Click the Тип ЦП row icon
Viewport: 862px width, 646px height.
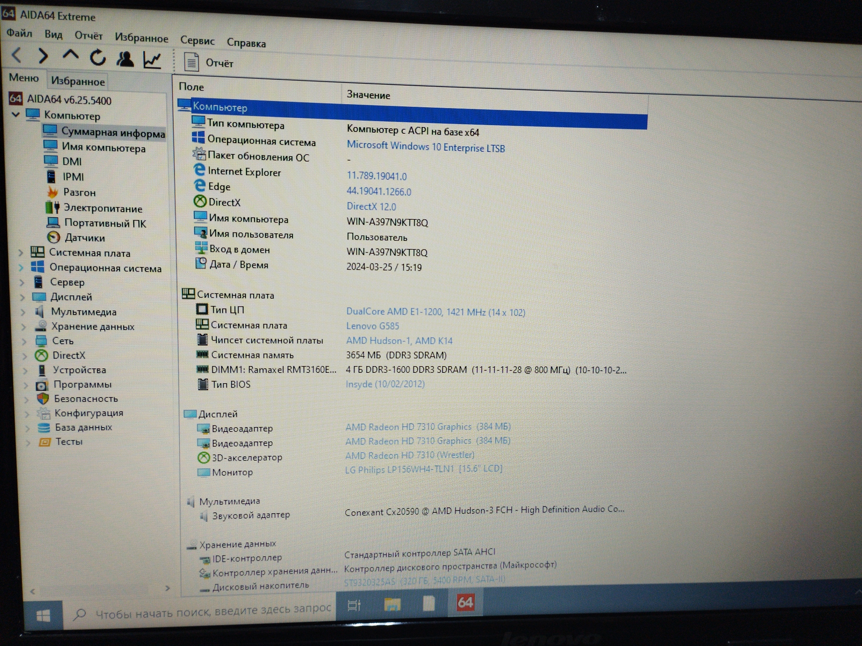[x=202, y=309]
